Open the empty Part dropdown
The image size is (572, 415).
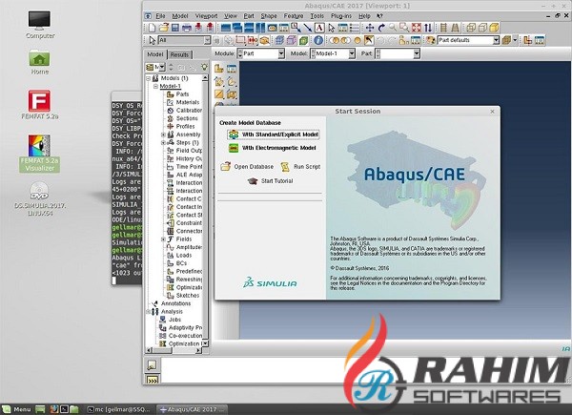398,53
